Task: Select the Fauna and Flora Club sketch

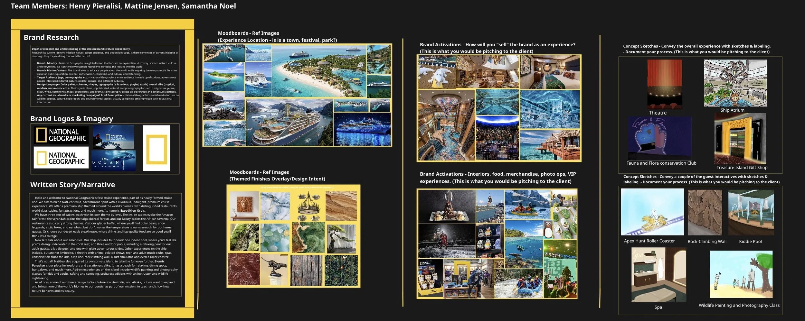Action: point(660,138)
